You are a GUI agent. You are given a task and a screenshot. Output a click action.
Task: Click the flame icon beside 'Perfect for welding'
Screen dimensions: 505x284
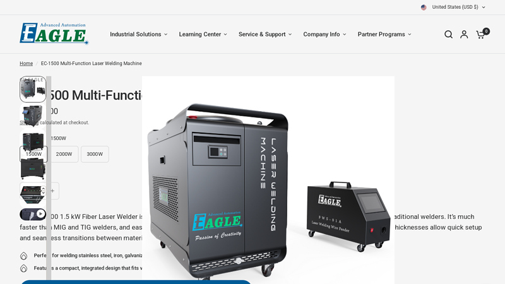click(x=24, y=256)
